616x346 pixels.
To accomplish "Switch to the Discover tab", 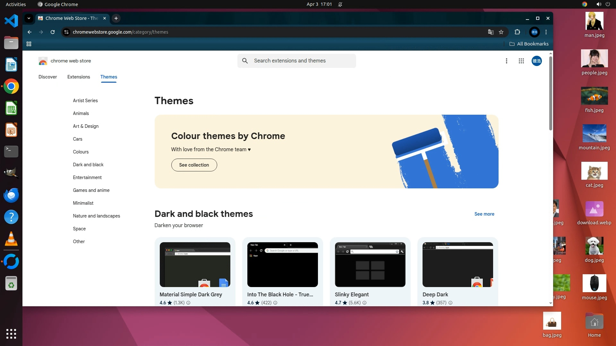I will tap(47, 77).
